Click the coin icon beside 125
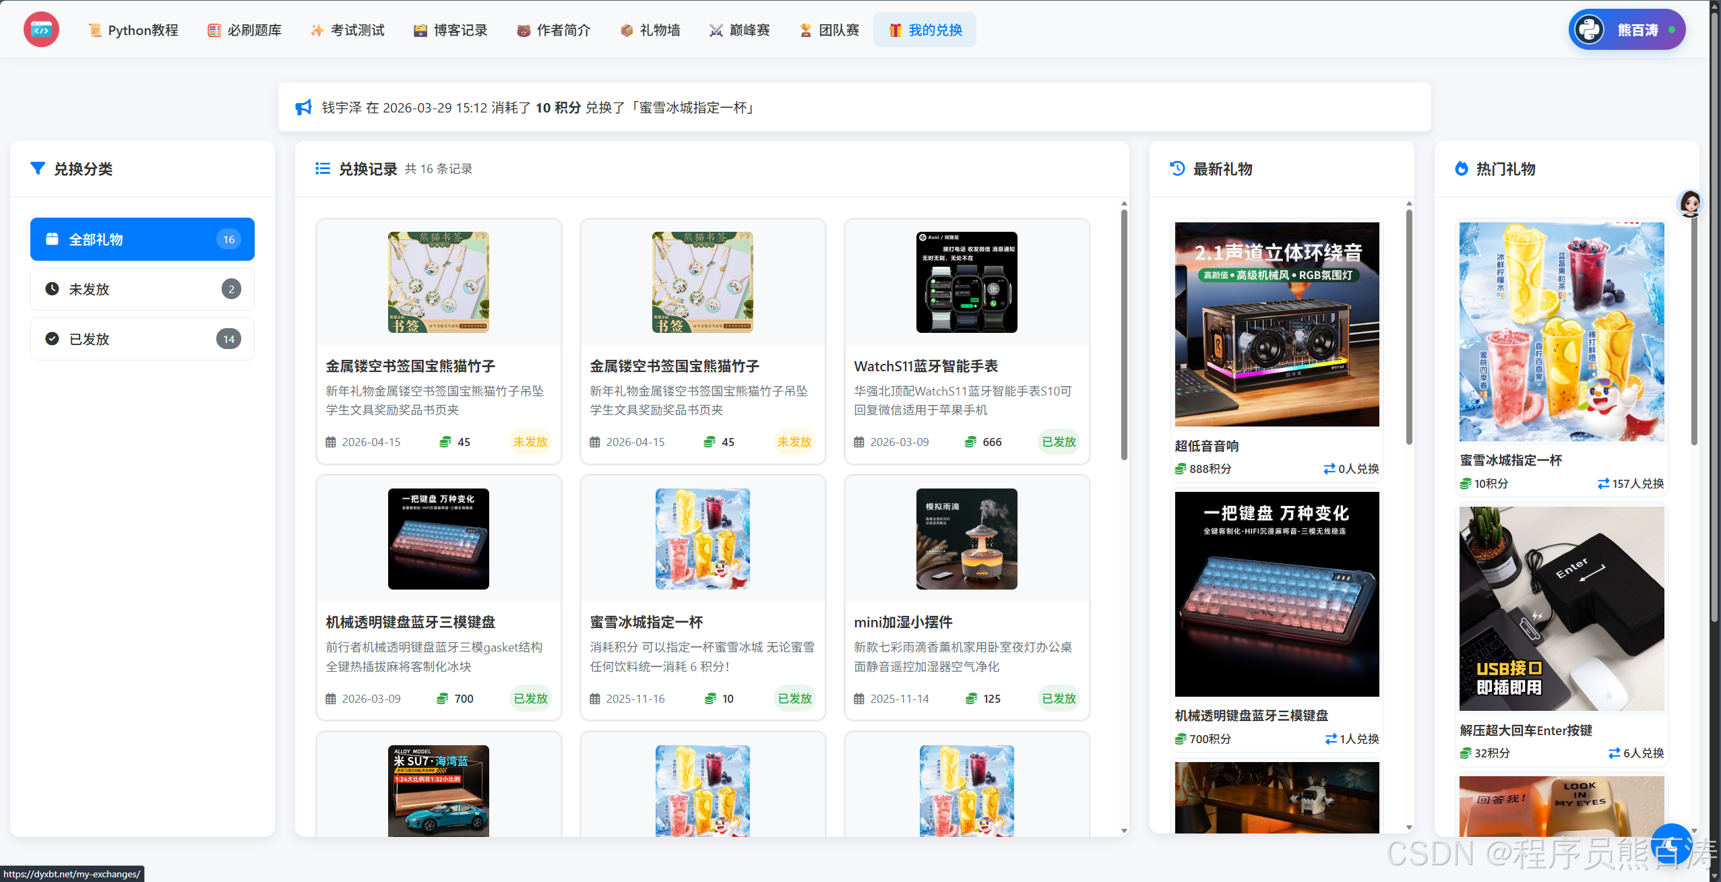 tap(971, 699)
